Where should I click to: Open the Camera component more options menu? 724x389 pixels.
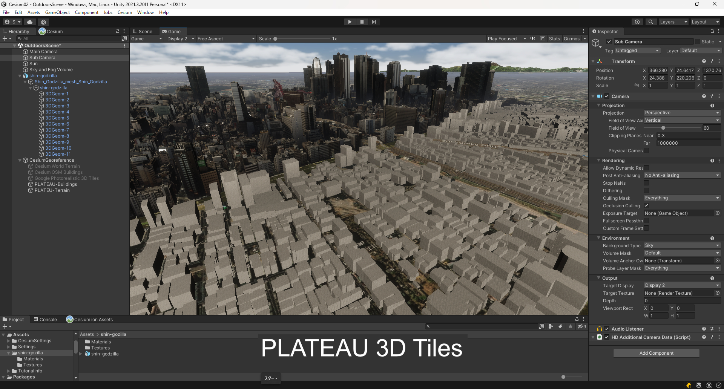coord(719,96)
